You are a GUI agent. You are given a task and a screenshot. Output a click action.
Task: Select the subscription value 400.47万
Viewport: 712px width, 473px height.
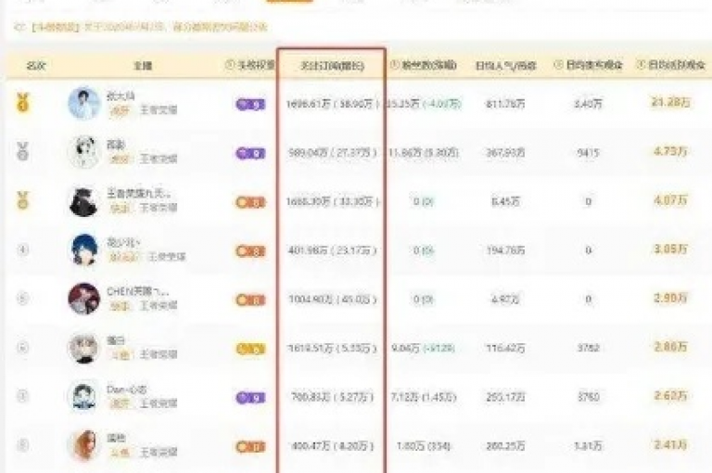311,447
